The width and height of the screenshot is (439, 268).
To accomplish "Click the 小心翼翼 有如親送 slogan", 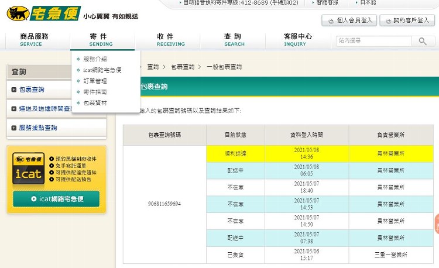I will [x=111, y=16].
